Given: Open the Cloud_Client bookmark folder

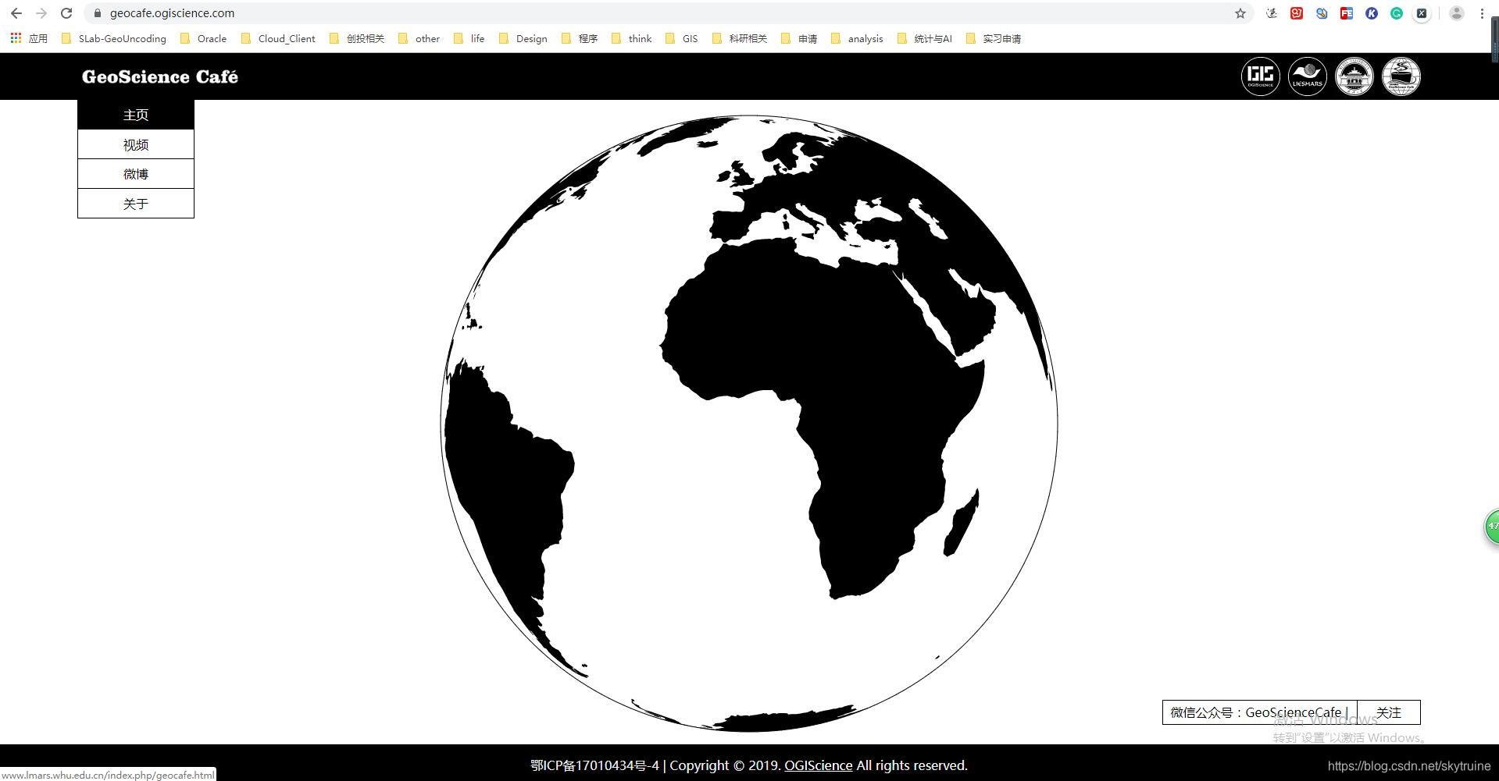Looking at the screenshot, I should pos(278,38).
